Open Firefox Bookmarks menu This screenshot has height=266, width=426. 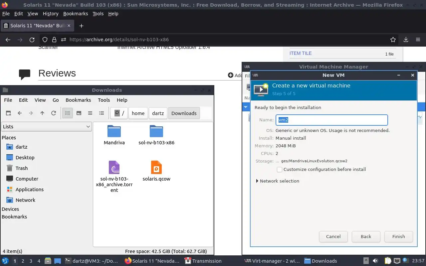(76, 14)
